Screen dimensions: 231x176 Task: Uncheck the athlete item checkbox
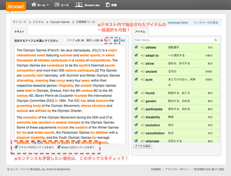[136, 47]
